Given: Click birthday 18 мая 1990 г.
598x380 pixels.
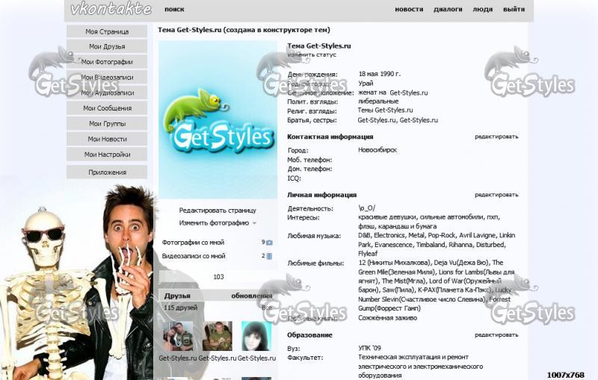Looking at the screenshot, I should tap(380, 74).
